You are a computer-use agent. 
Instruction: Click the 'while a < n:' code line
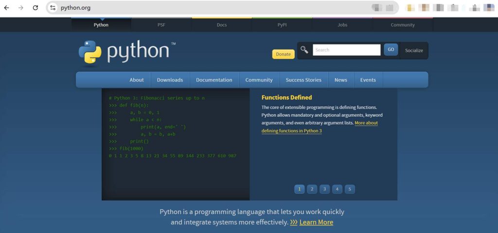click(x=146, y=120)
